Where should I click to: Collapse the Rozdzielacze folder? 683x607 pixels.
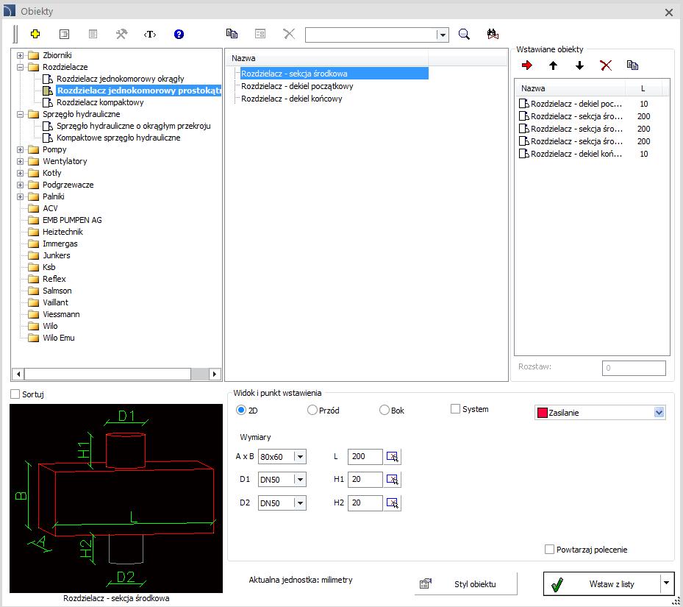[20, 67]
